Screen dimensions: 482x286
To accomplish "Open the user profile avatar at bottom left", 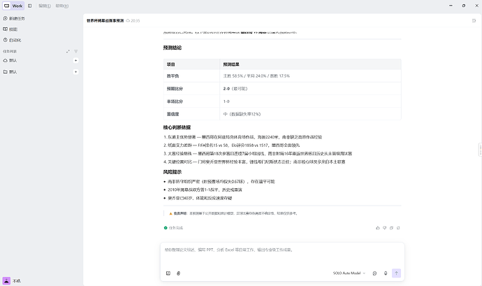I will (6, 281).
